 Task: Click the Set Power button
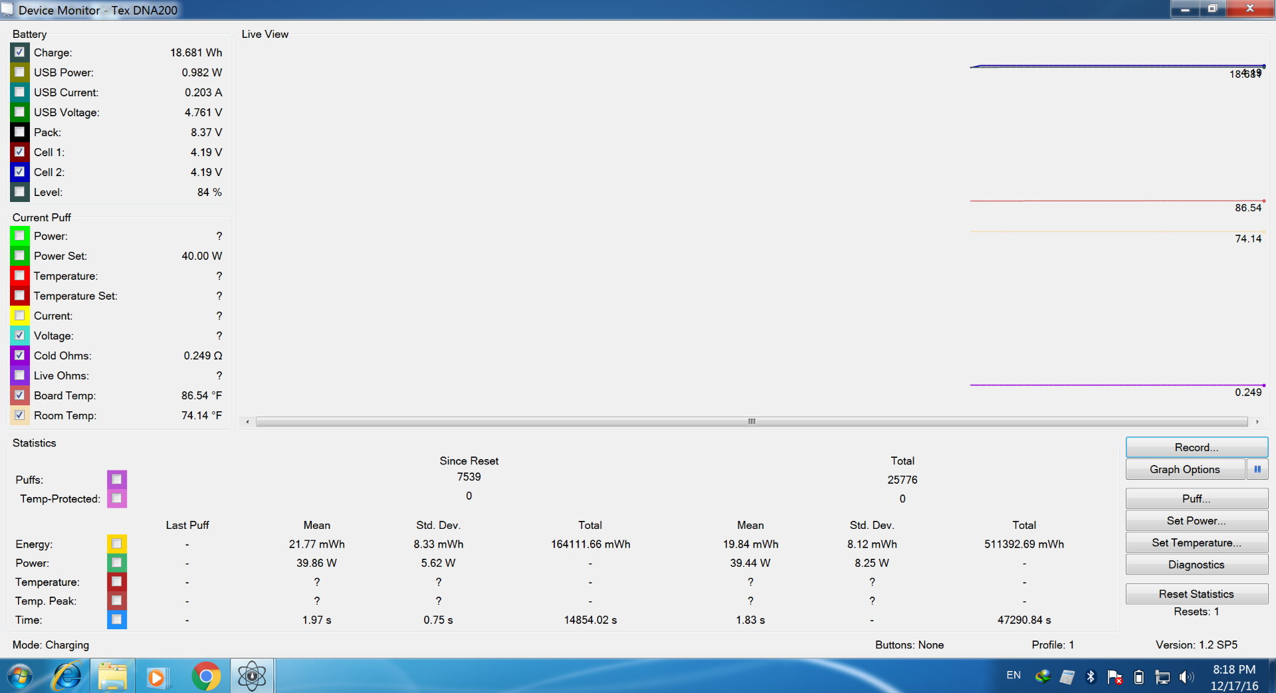tap(1196, 521)
